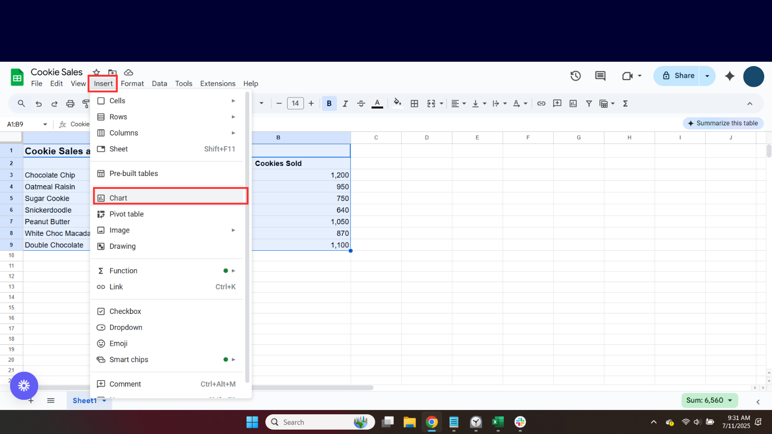Viewport: 772px width, 434px height.
Task: Open the vertical align dropdown
Action: [x=479, y=104]
